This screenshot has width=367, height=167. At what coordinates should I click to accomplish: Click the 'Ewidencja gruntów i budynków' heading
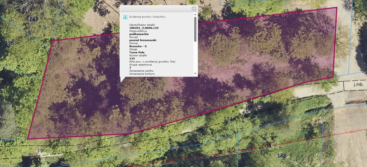[x=147, y=17]
